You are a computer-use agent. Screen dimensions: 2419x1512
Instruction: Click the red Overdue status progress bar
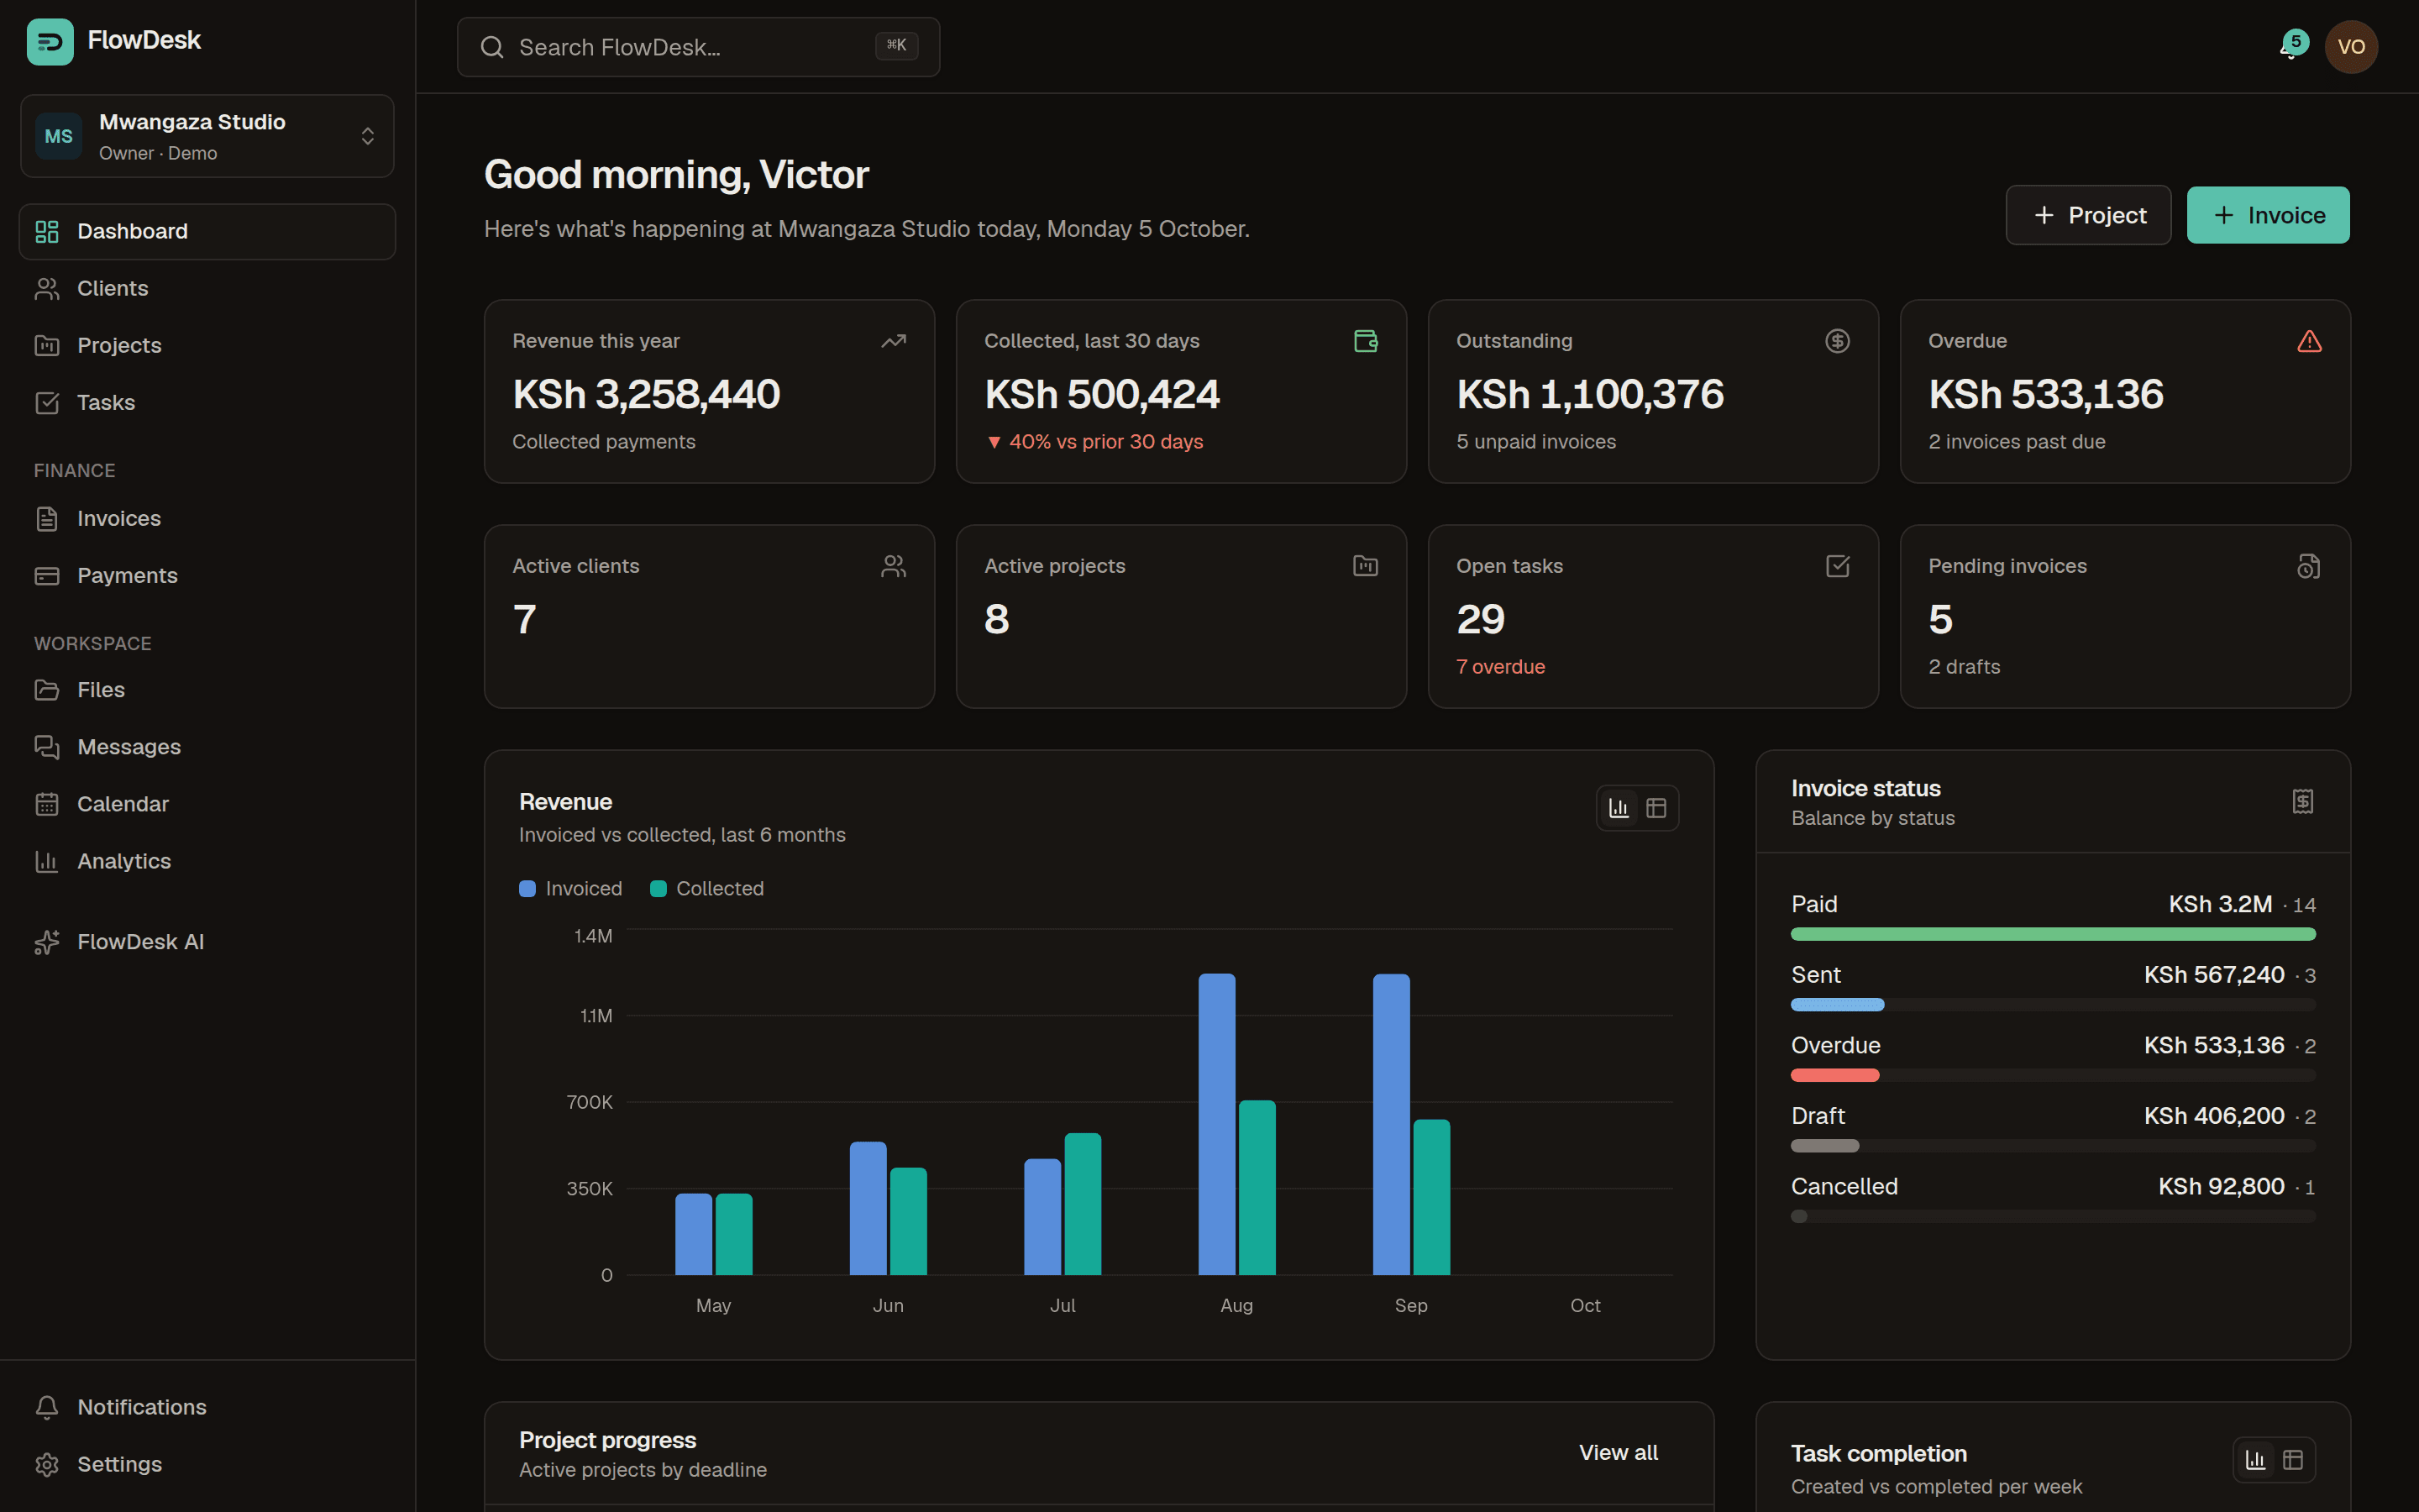click(1835, 1075)
